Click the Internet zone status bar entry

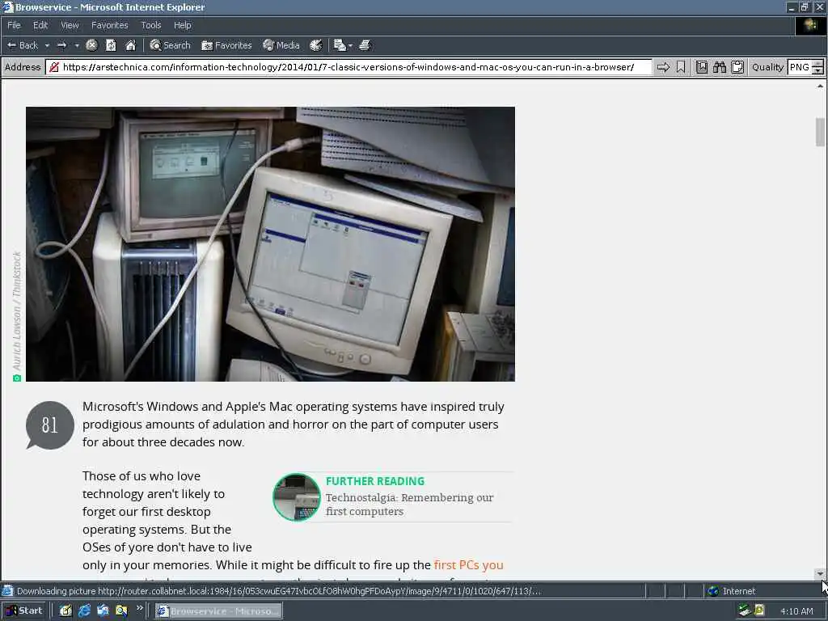pos(733,591)
